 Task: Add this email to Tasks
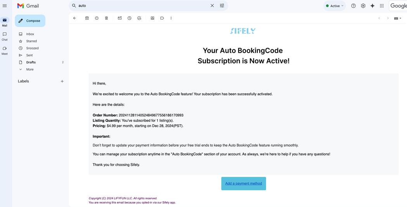click(139, 18)
